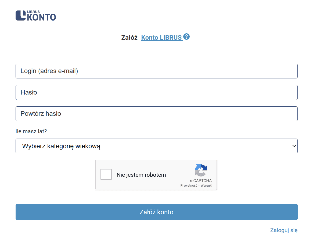Click the "Ile masz lat?" label
313x242 pixels.
31,131
